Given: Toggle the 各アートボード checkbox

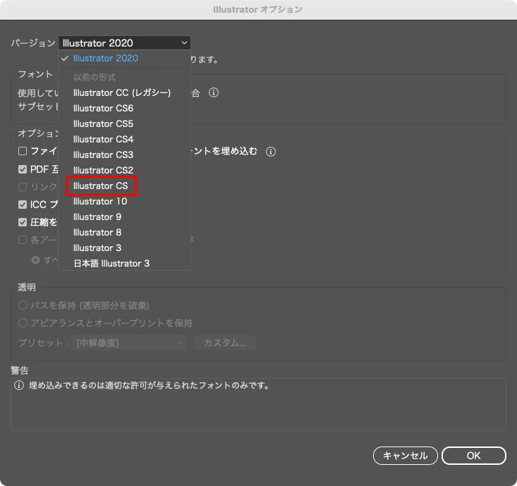Looking at the screenshot, I should [x=23, y=240].
